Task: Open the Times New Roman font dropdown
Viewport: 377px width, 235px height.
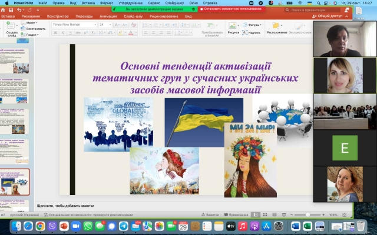Action: [x=74, y=25]
